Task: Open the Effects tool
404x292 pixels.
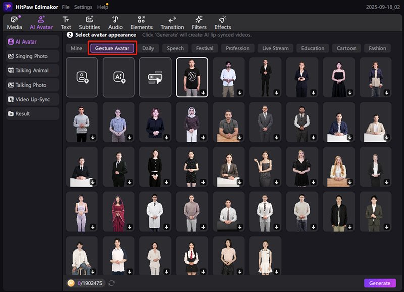Action: (223, 23)
